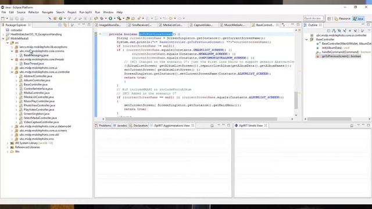Image resolution: width=372 pixels, height=209 pixels.
Task: Collapse All in Package Explorer
Action: pos(60,25)
